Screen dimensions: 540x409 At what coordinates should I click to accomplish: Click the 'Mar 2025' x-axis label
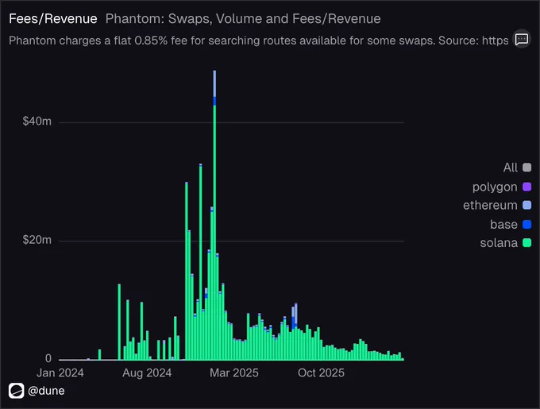click(x=234, y=372)
